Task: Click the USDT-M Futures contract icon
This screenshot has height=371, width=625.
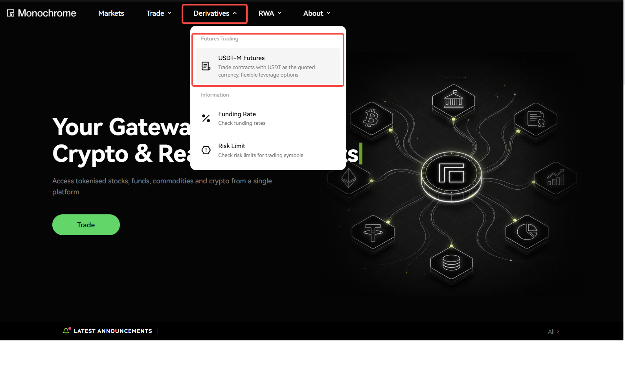Action: coord(206,66)
